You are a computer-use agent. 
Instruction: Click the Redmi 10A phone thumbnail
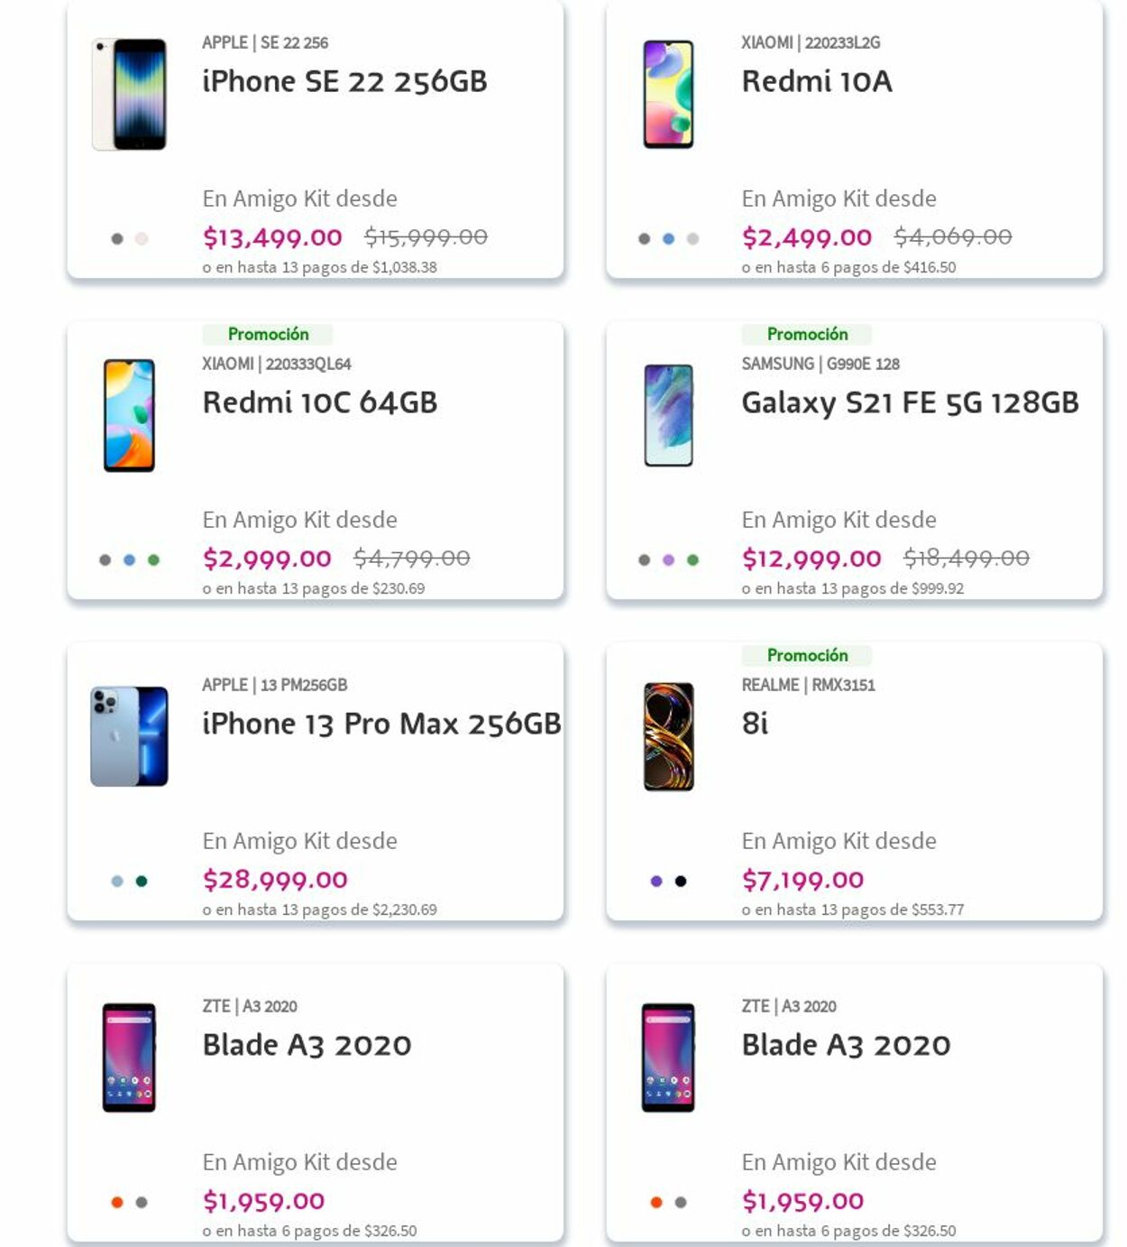point(668,94)
